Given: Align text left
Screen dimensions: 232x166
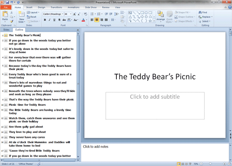Looking at the screenshot, I should click(92, 20).
